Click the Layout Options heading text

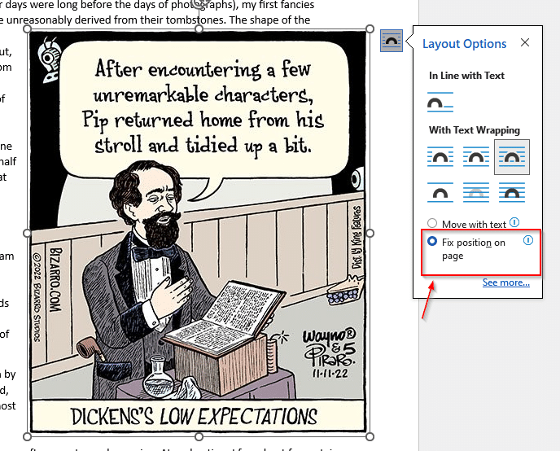click(x=464, y=44)
